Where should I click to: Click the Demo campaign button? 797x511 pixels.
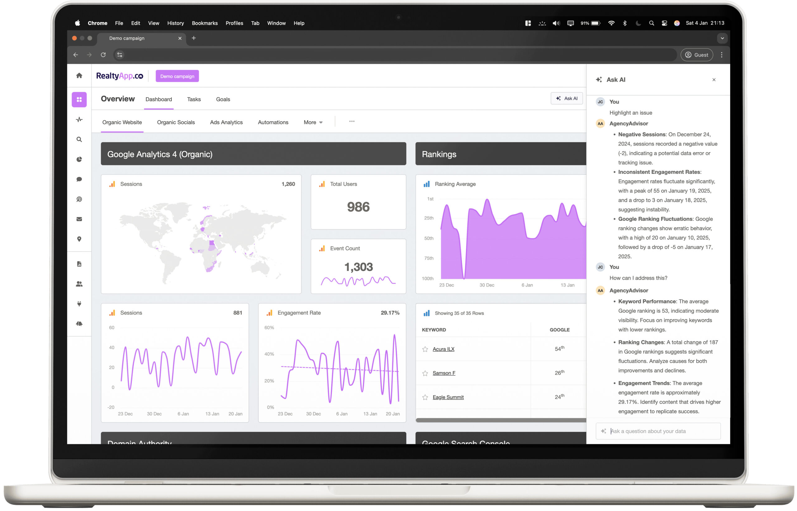coord(177,76)
